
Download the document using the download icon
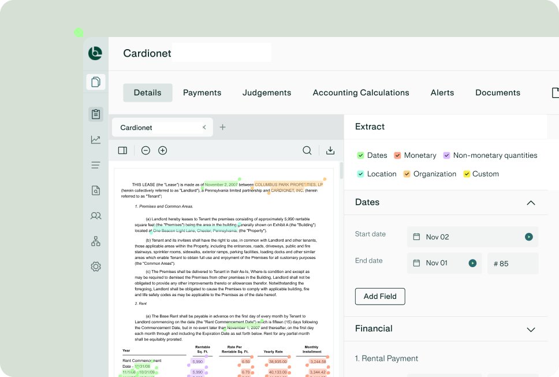(330, 150)
